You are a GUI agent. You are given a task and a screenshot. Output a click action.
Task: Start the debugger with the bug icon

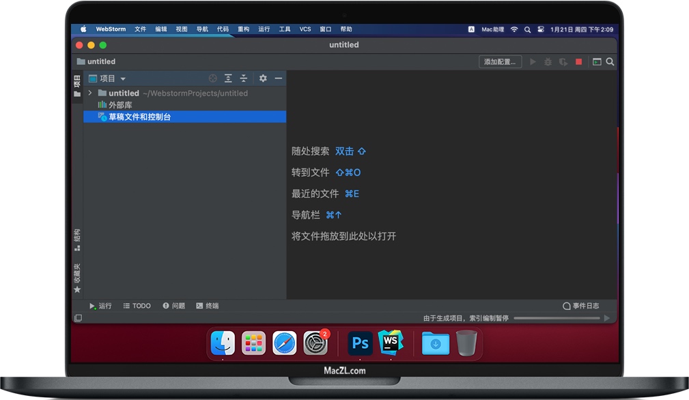548,61
